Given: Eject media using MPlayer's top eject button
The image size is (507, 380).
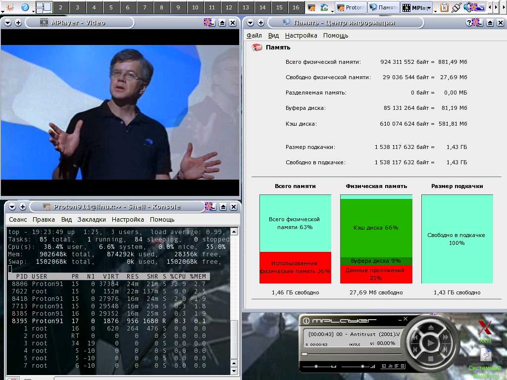Looking at the screenshot, I should pos(430,328).
